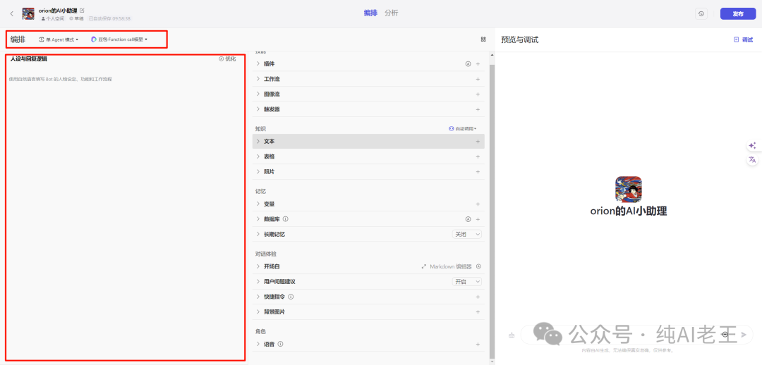Open the 豆包 Function call模型 dropdown
Screen dimensions: 762x365
(119, 39)
